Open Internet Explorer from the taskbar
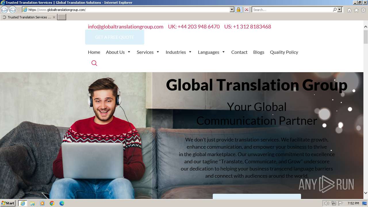The width and height of the screenshot is (368, 207). pyautogui.click(x=23, y=203)
